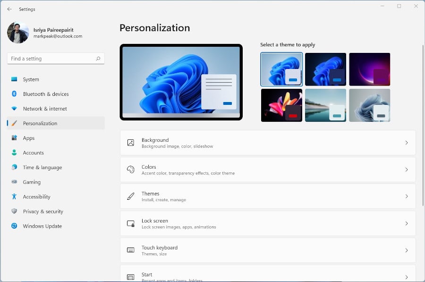Click the Colors palette icon
The image size is (425, 282).
131,170
